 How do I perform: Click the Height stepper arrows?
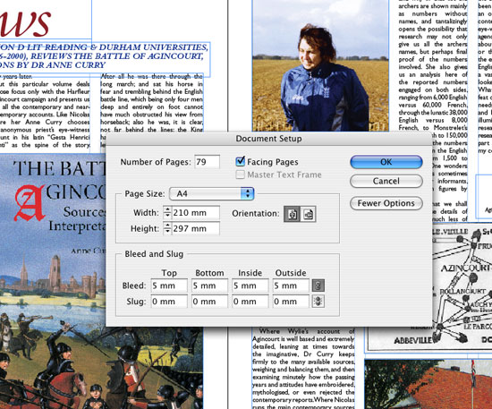[x=167, y=228]
